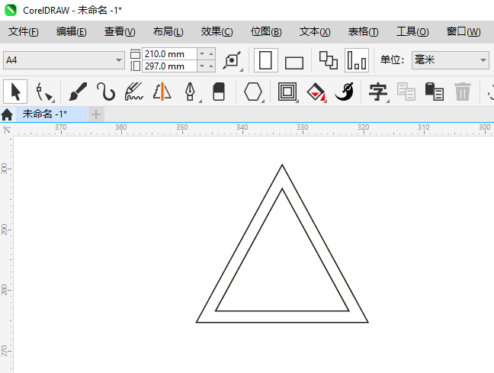This screenshot has width=494, height=373.
Task: Select the Interactive fill bucket tool
Action: point(316,92)
